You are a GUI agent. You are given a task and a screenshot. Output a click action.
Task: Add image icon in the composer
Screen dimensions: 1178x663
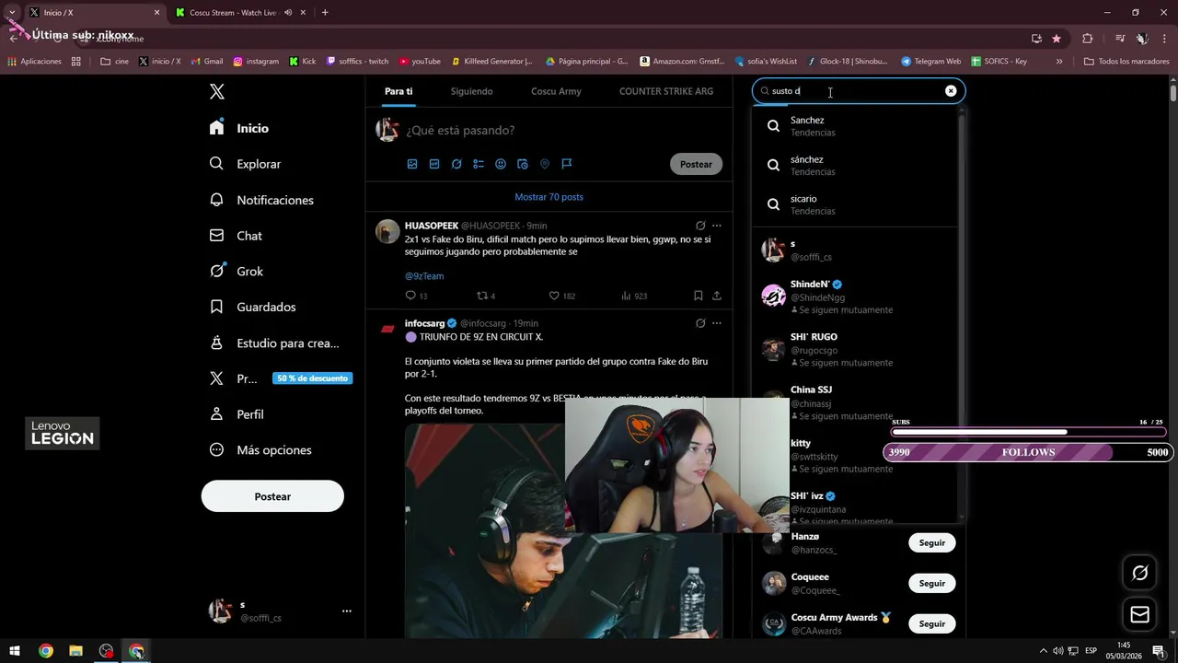[x=412, y=164]
